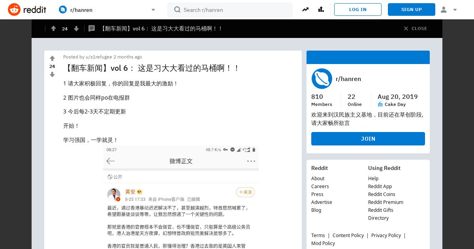474x249 pixels.
Task: Click the LOG IN button
Action: click(358, 9)
